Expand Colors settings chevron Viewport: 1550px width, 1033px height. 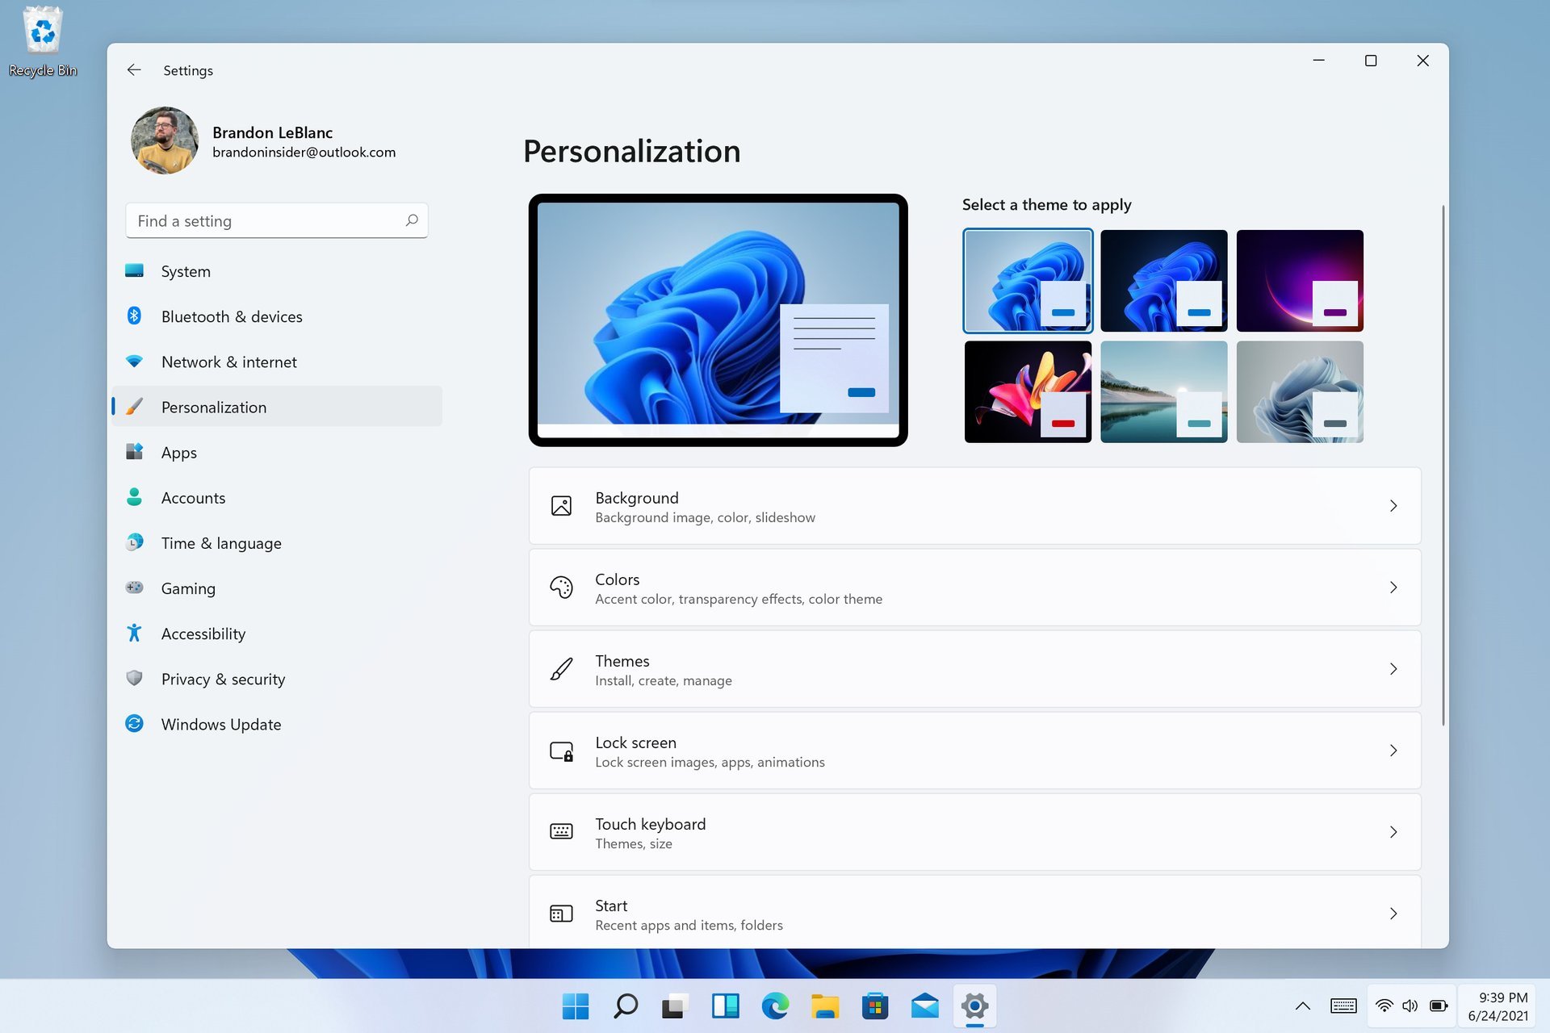tap(1393, 587)
